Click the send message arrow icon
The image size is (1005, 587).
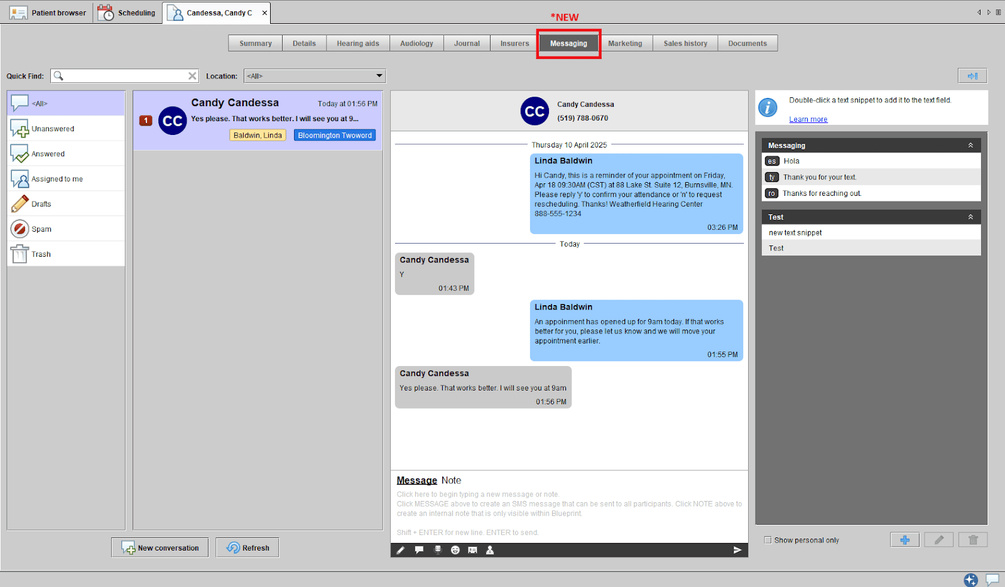pos(737,550)
